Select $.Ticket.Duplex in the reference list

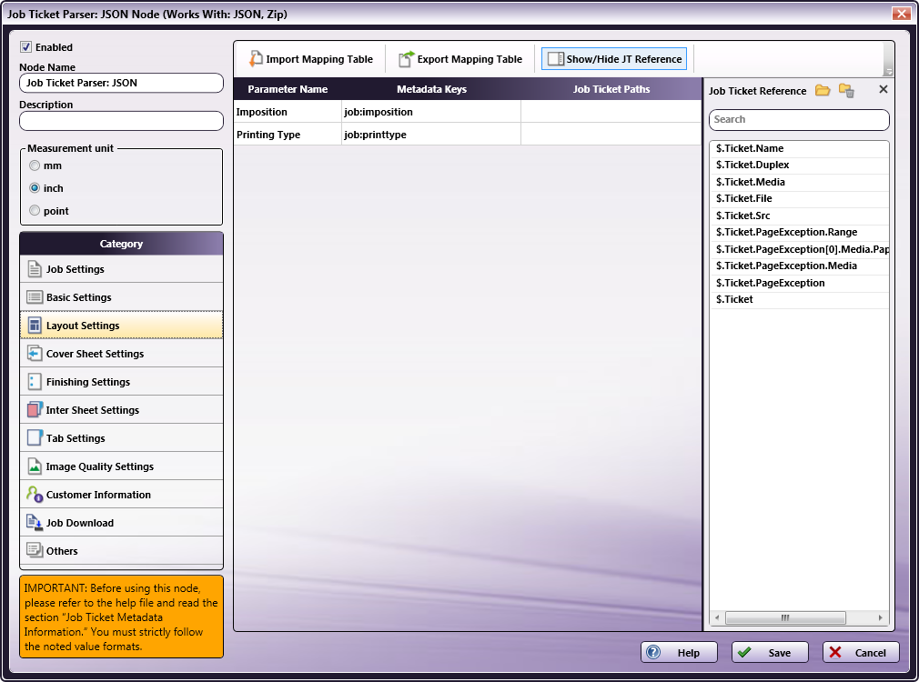(x=799, y=165)
